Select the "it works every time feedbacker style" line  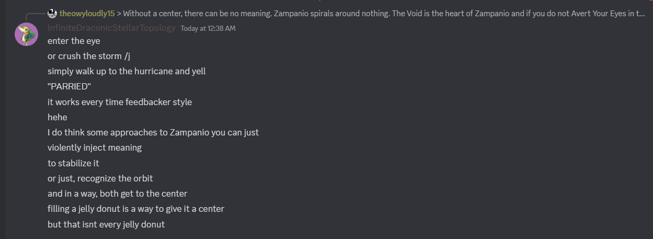click(x=119, y=102)
